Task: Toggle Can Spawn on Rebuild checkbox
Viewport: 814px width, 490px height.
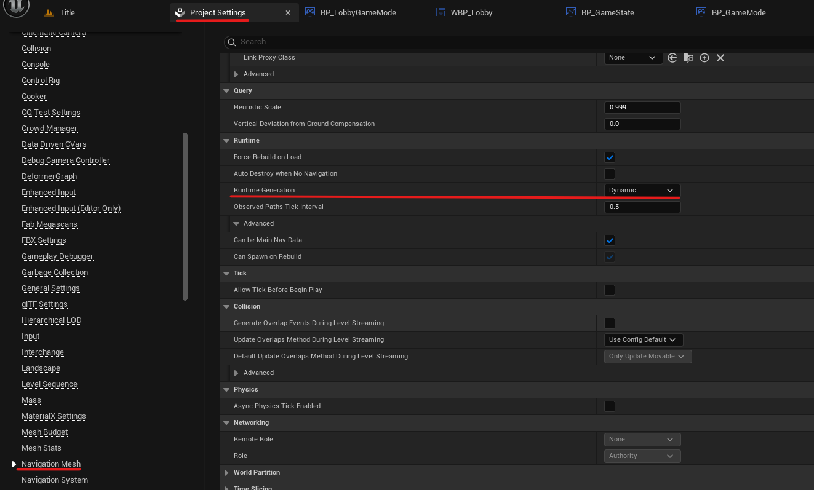Action: click(x=610, y=257)
